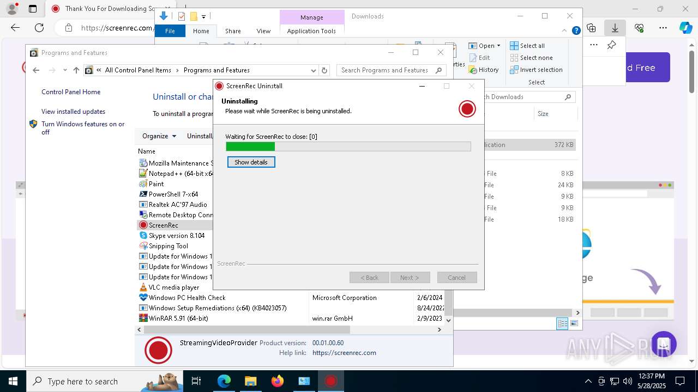Image resolution: width=698 pixels, height=392 pixels.
Task: Switch to Share tab in Downloads explorer
Action: 233,31
